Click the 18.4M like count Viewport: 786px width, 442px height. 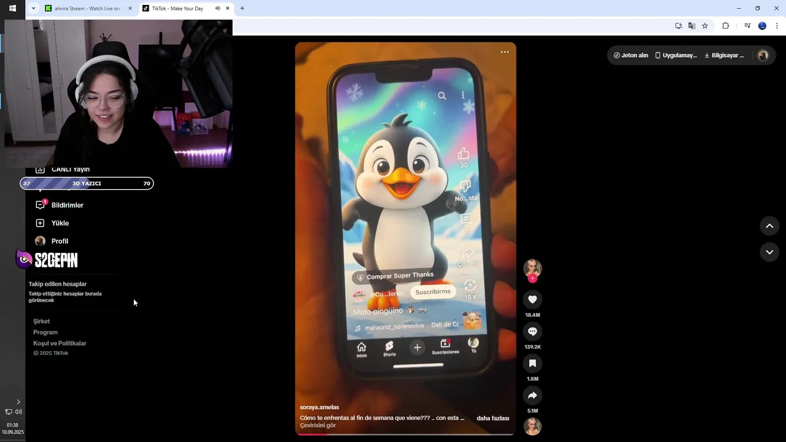point(532,315)
